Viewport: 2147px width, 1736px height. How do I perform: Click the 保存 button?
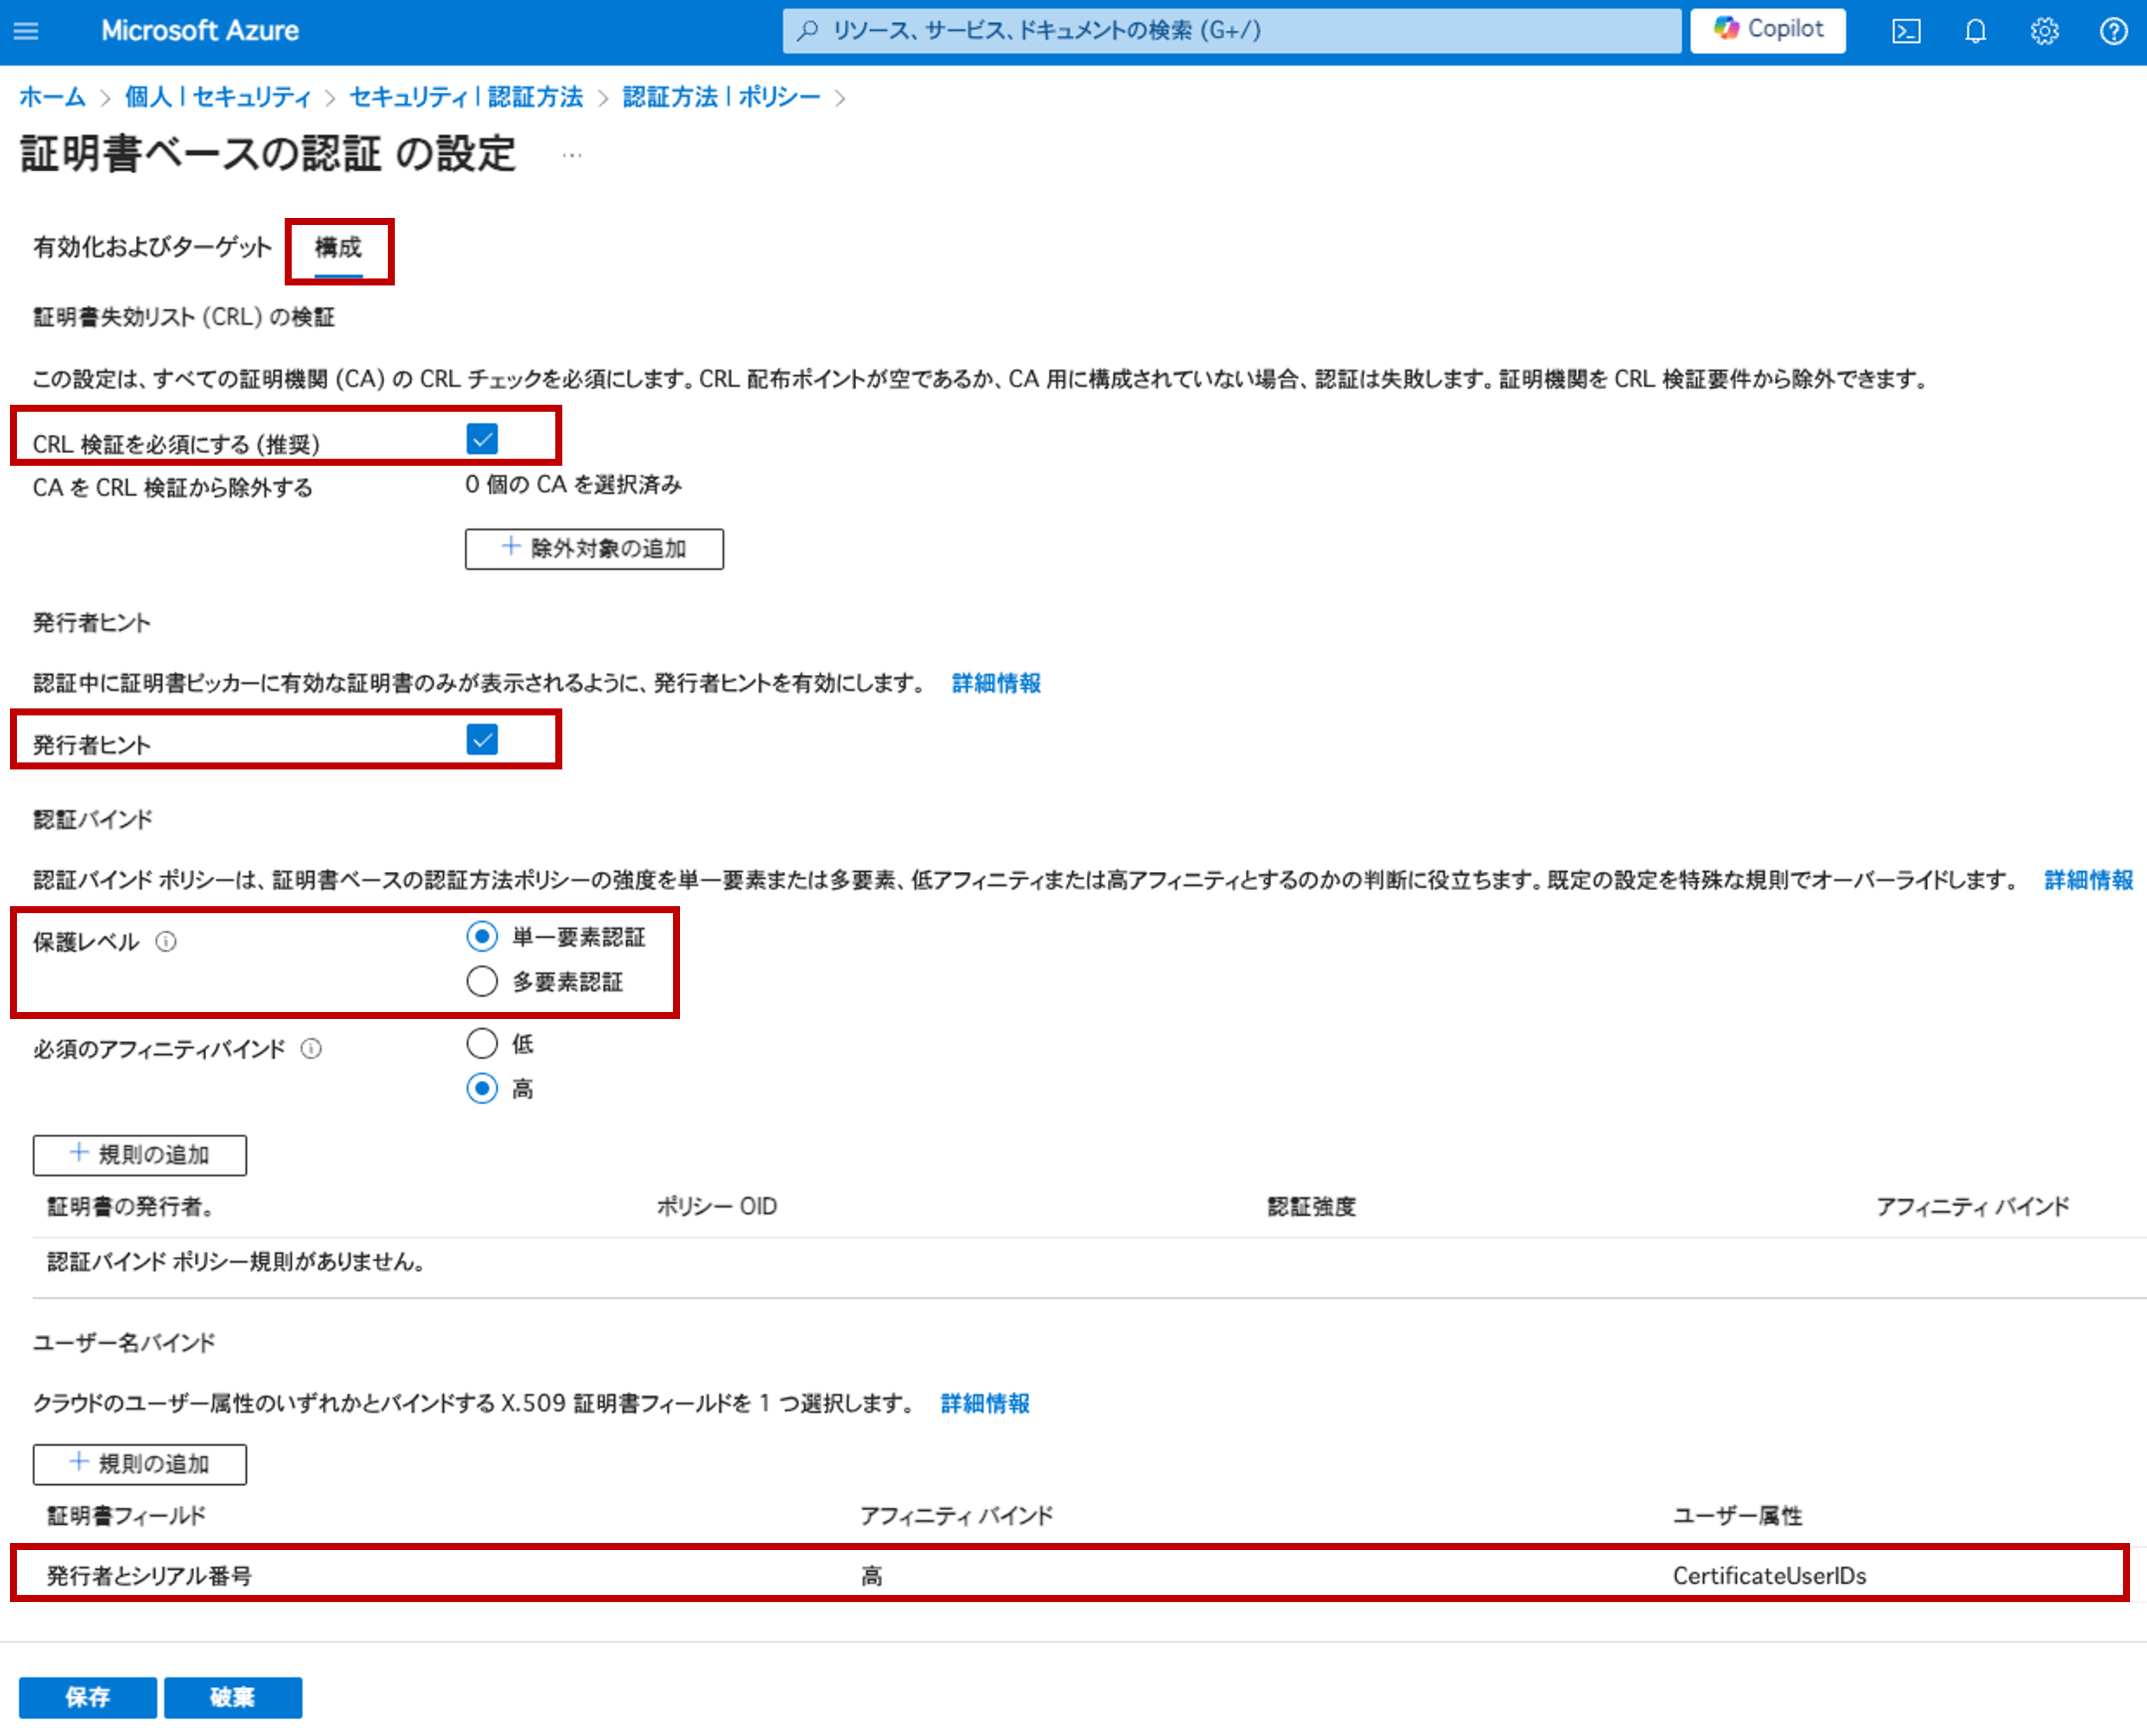coord(87,1697)
